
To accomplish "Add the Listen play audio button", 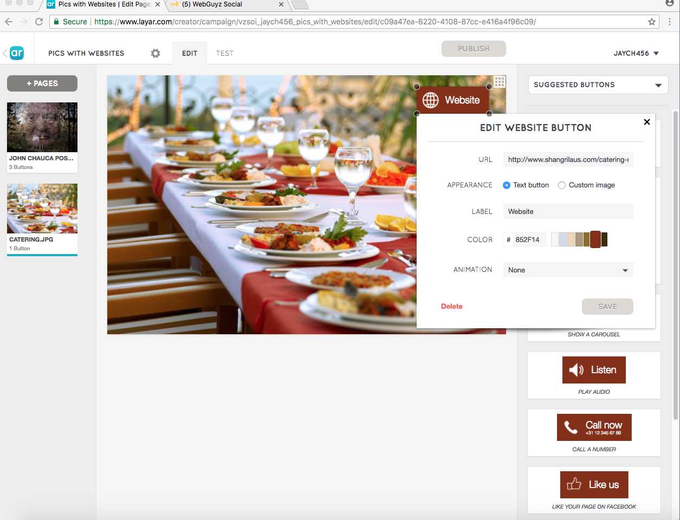I will click(x=594, y=370).
